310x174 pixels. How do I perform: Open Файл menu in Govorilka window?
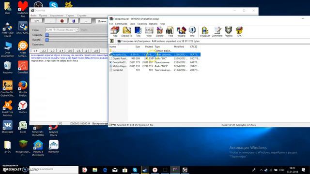[33, 15]
